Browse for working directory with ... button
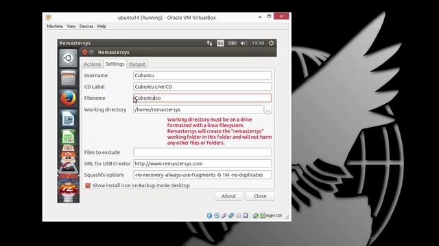 (268, 110)
